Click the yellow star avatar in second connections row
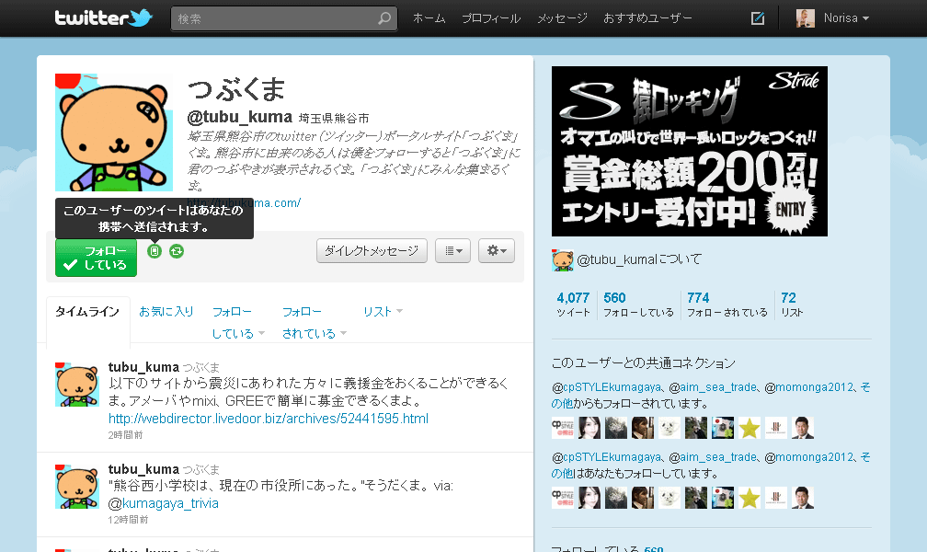Image resolution: width=927 pixels, height=552 pixels. 749,498
